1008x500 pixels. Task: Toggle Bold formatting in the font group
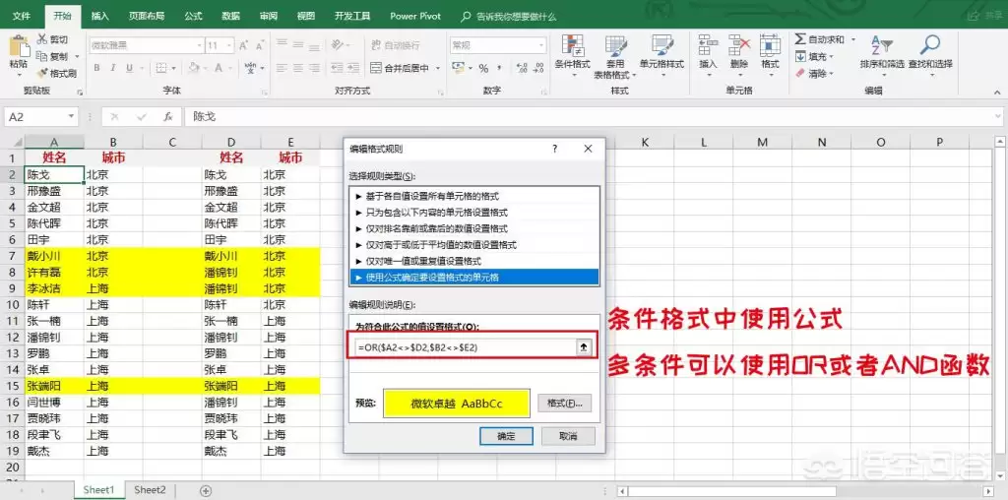96,69
